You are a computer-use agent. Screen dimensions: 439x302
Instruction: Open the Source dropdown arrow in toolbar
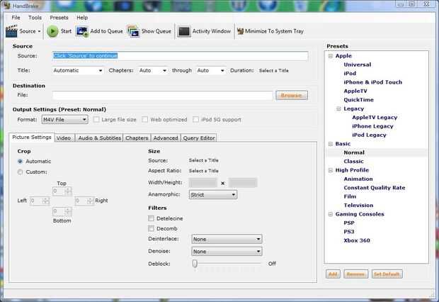(x=39, y=31)
